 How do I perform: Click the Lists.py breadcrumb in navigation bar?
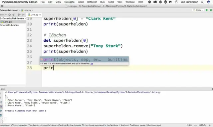[26, 10]
